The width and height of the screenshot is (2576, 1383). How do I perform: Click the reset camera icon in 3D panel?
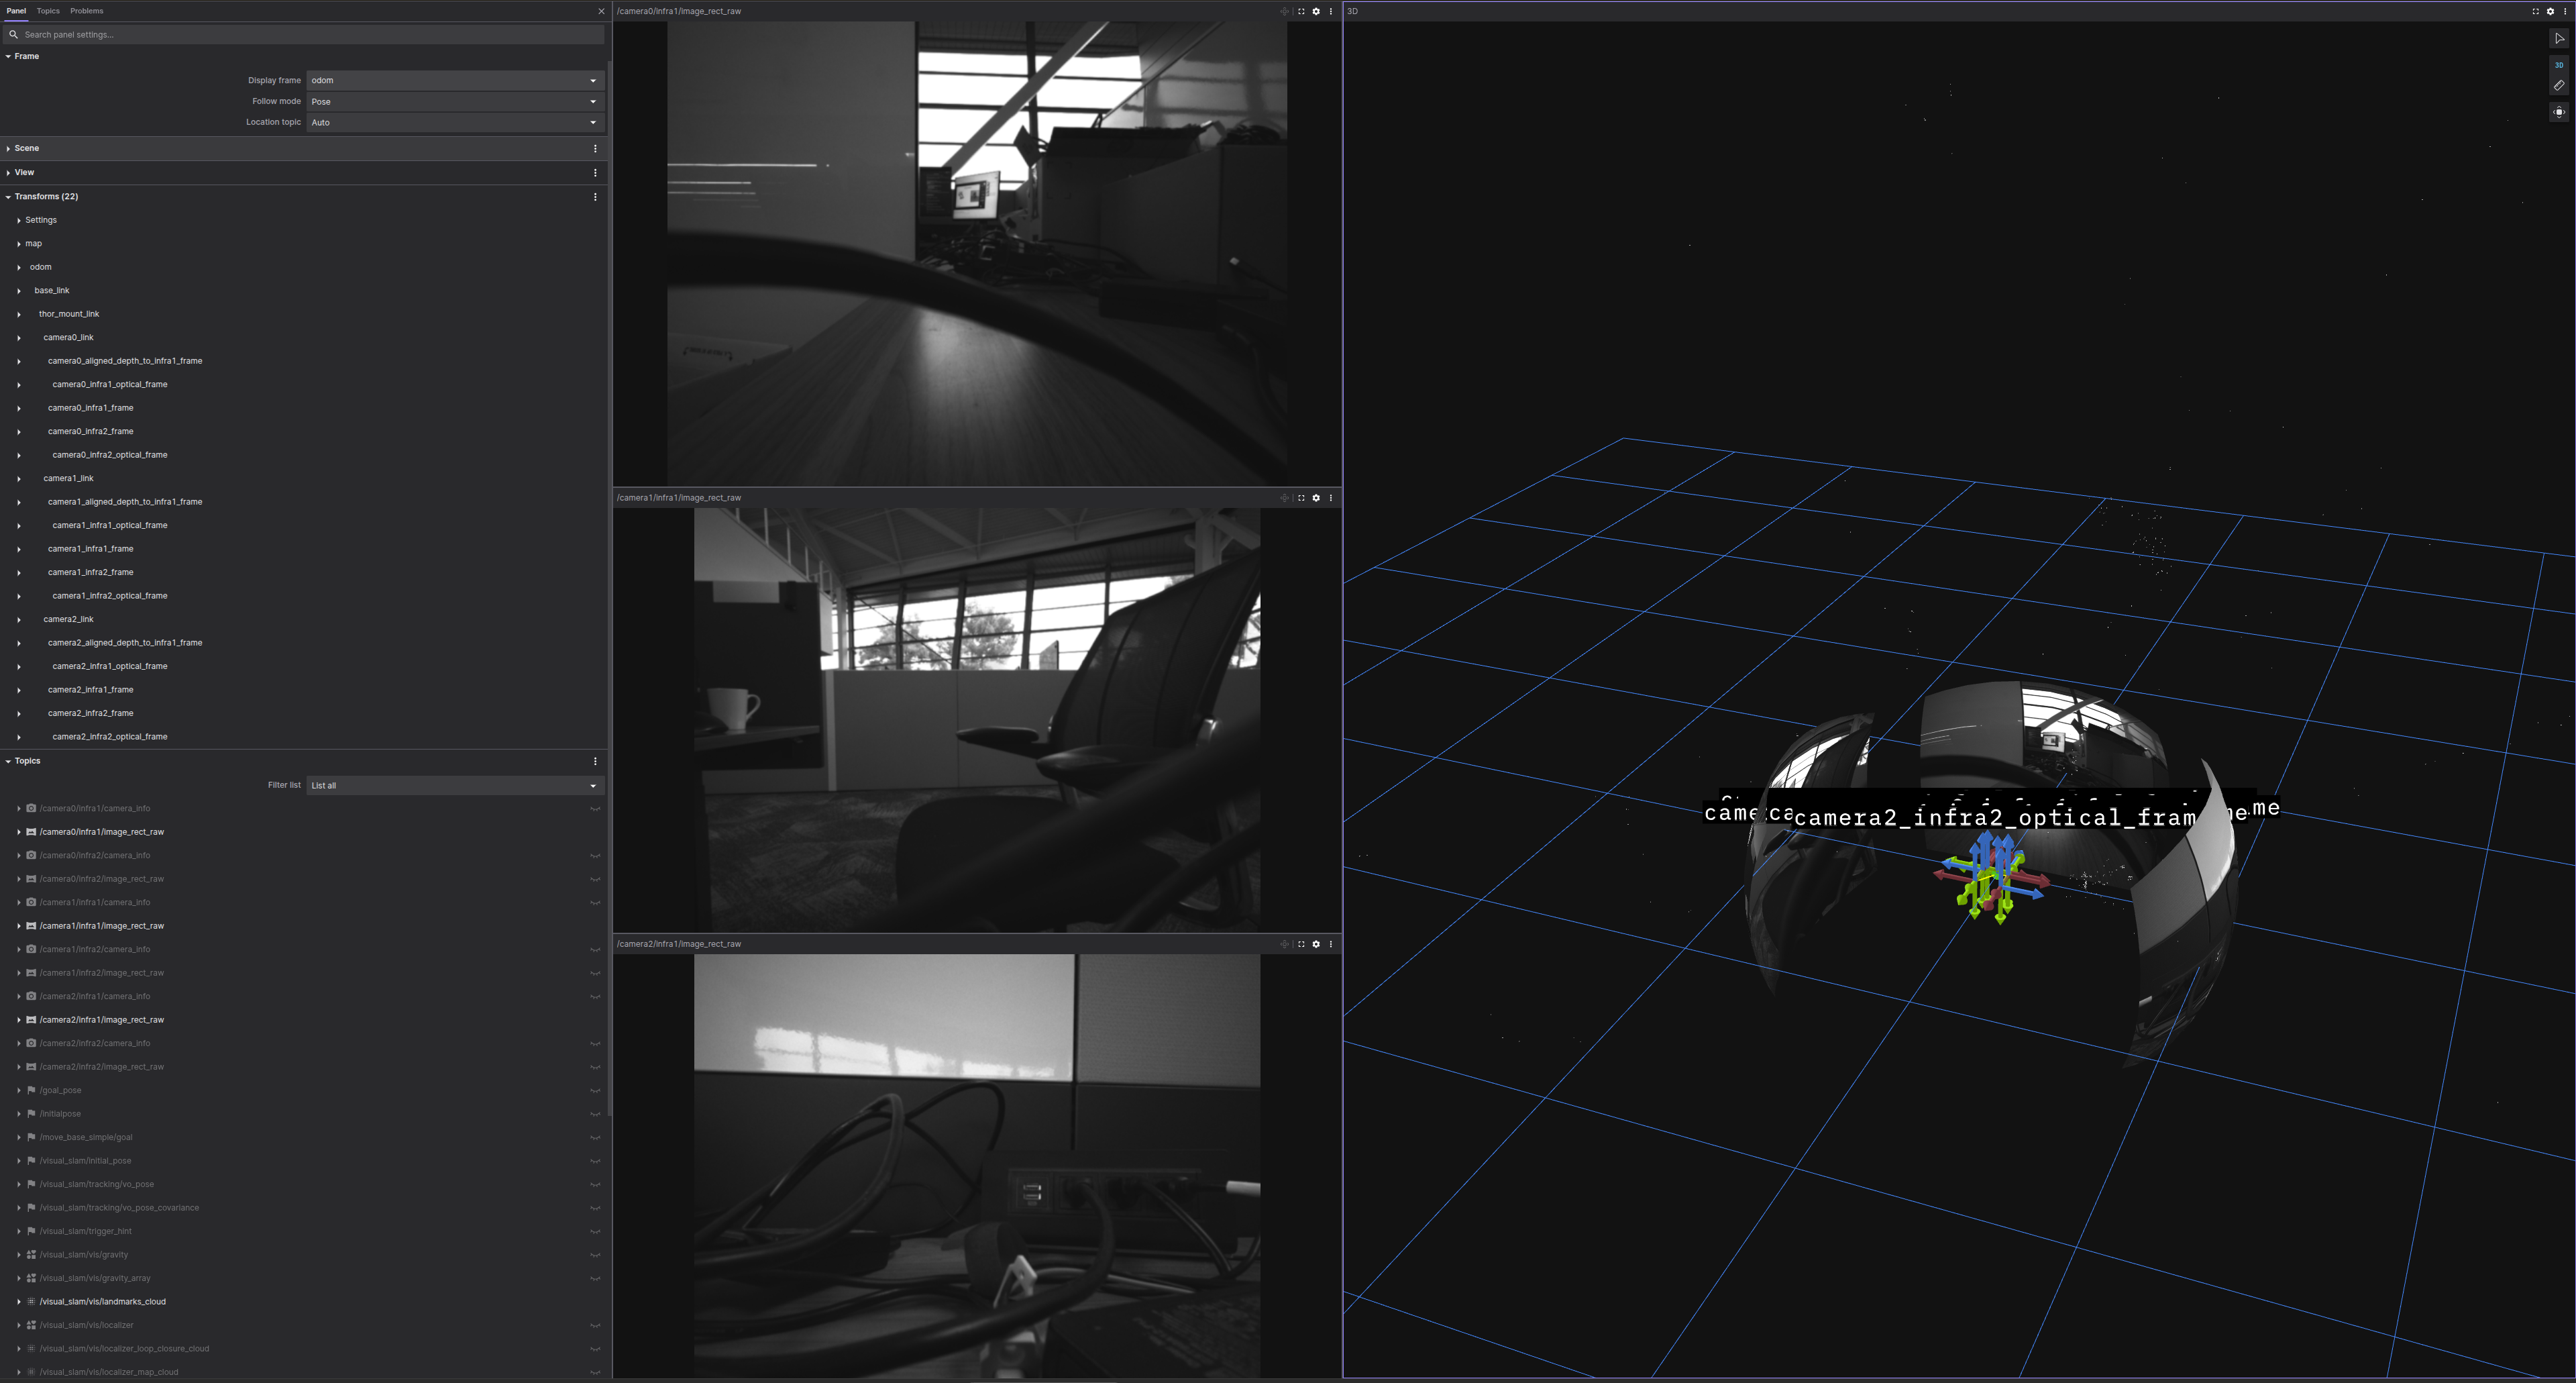point(2560,112)
